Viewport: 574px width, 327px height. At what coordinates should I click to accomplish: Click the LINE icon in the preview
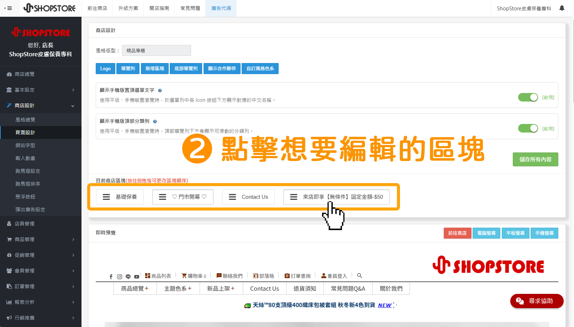(x=128, y=276)
